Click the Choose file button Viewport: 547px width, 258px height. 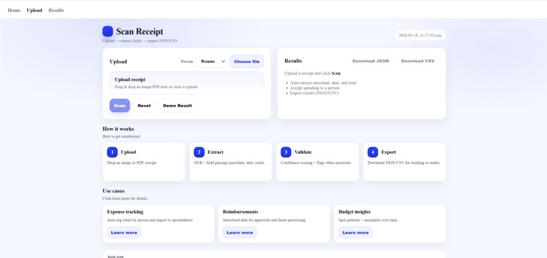tap(246, 61)
